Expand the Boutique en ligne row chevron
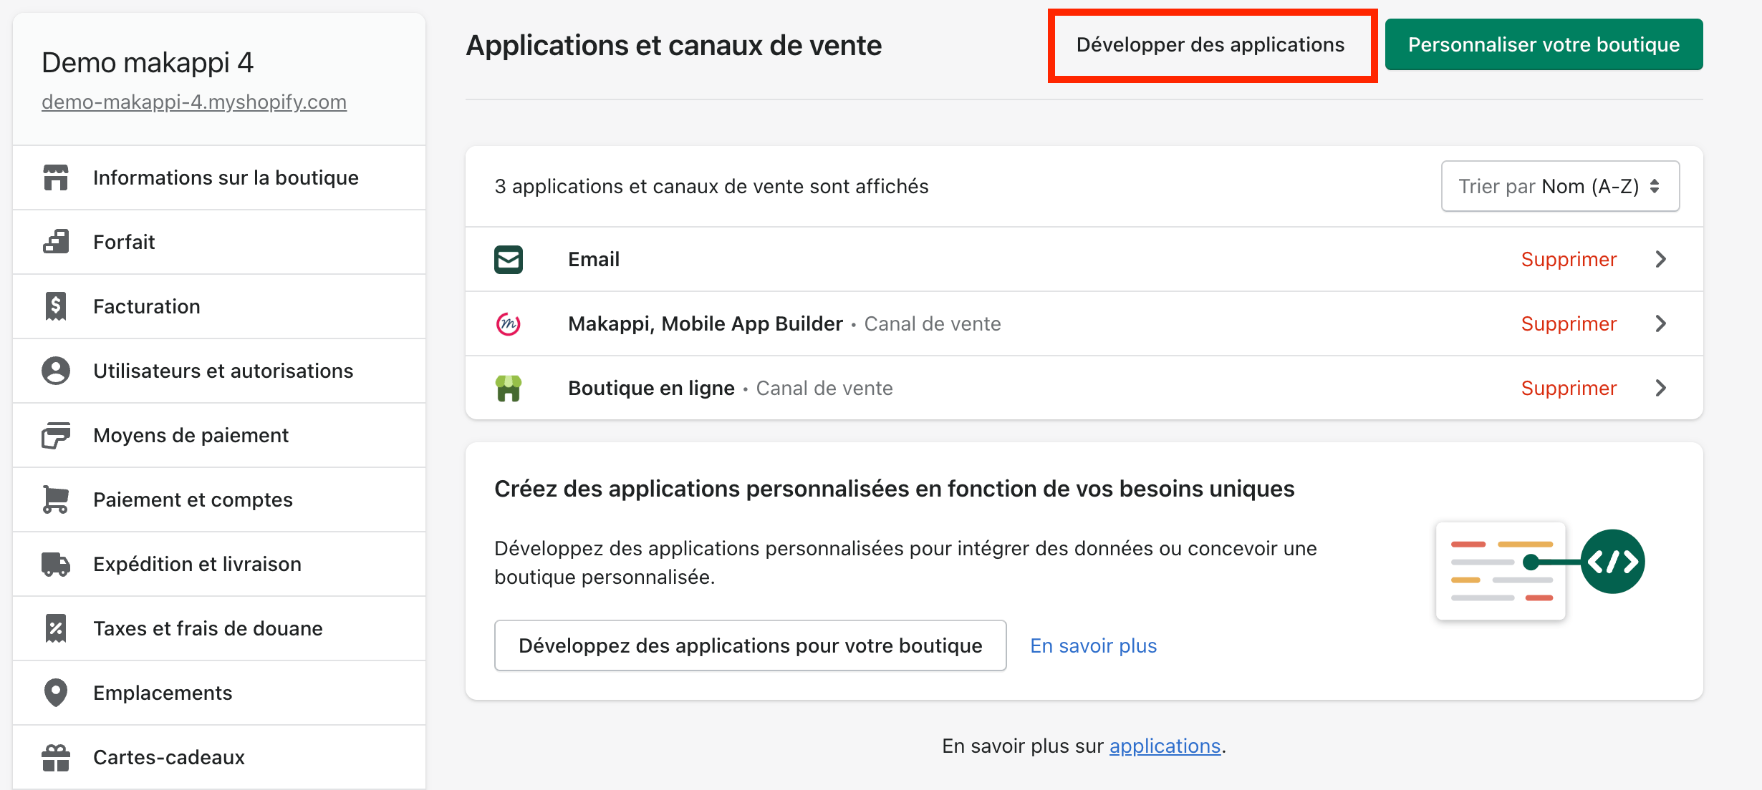 coord(1662,388)
